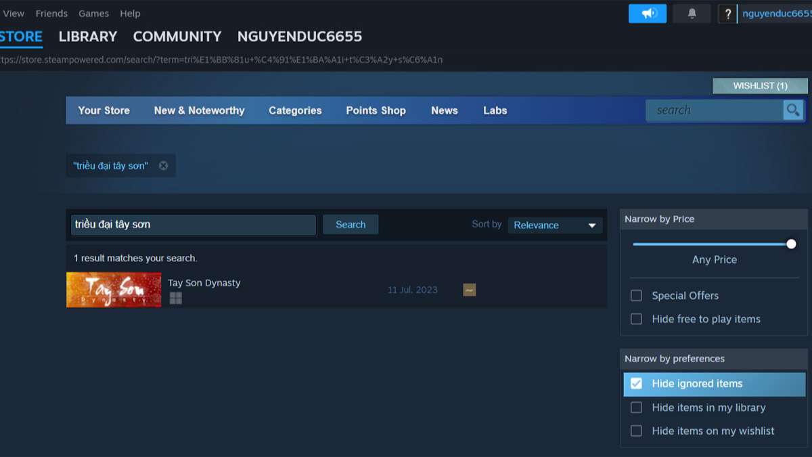Open New & Noteworthy in the store nav
The height and width of the screenshot is (457, 812).
[199, 110]
